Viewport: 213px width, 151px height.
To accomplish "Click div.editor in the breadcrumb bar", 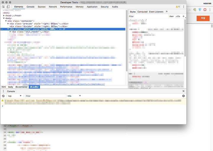I will [x=34, y=87].
